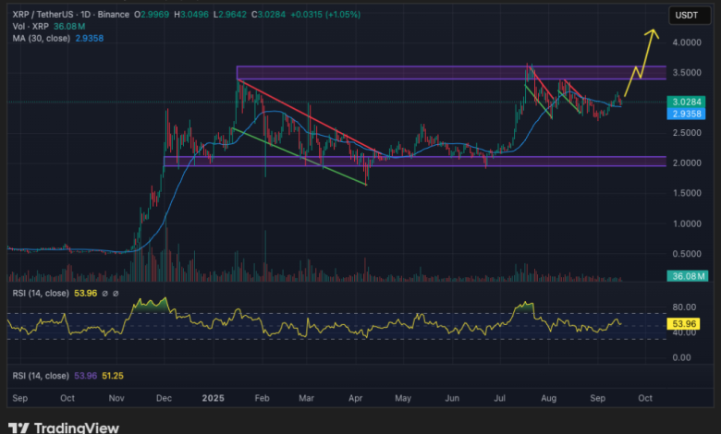Open the USDT currency selector
This screenshot has width=721, height=434.
pyautogui.click(x=685, y=14)
